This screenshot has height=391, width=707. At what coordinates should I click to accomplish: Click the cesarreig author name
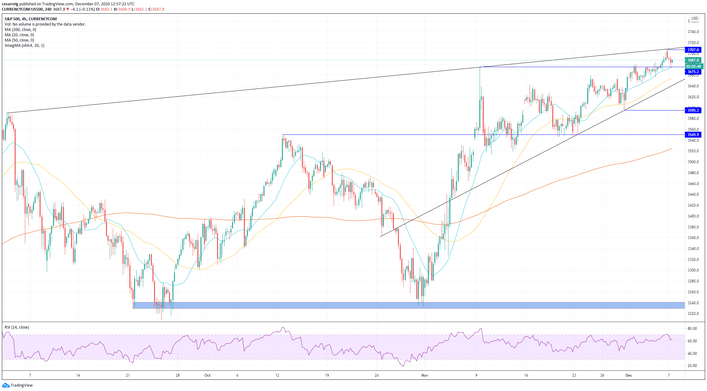10,4
